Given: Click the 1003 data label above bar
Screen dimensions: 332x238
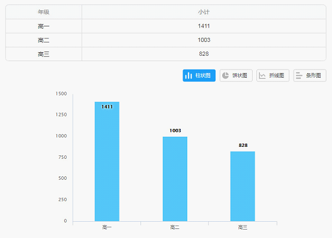Looking at the screenshot, I should coord(175,131).
